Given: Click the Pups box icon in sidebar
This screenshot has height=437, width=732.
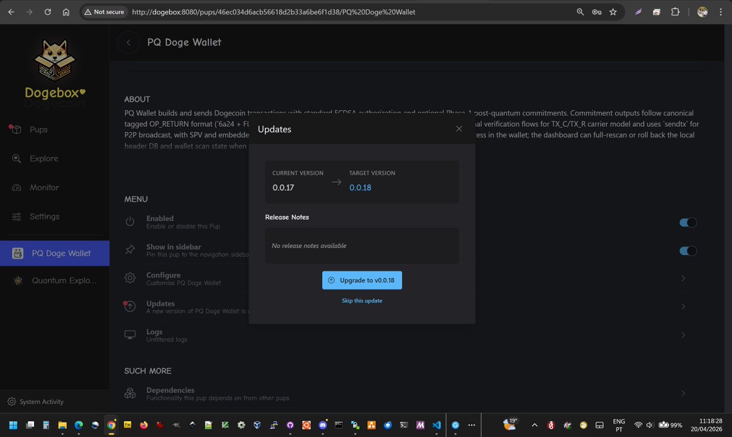Looking at the screenshot, I should click(16, 129).
